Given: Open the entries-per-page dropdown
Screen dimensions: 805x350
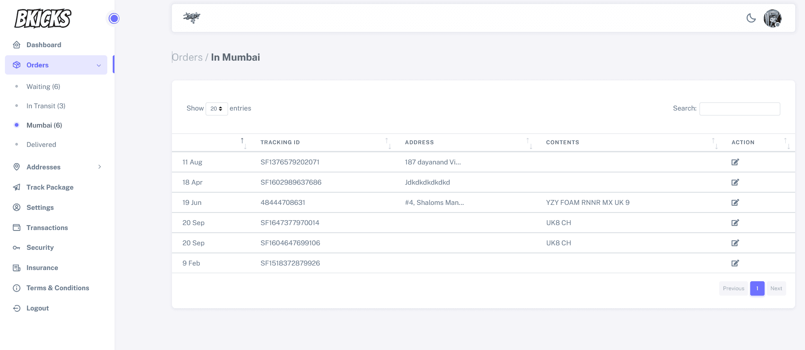Looking at the screenshot, I should coord(216,109).
